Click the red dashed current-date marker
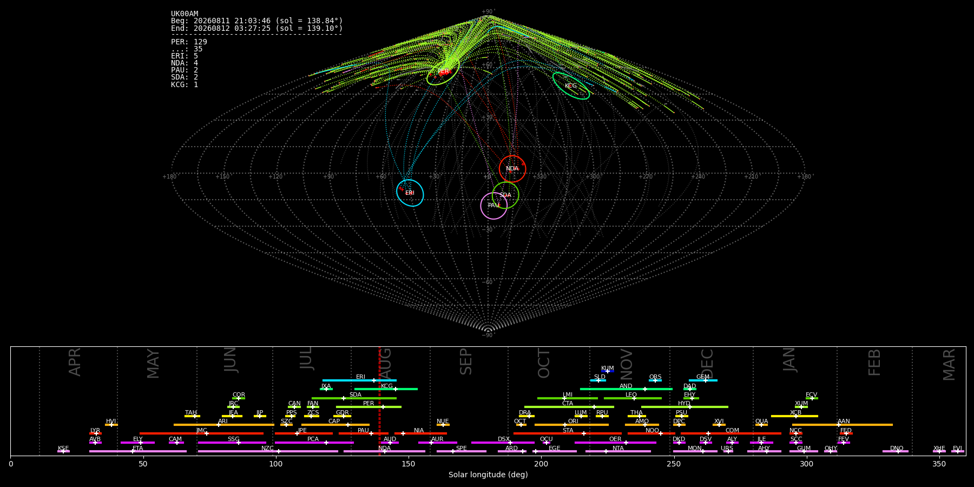The height and width of the screenshot is (487, 974). (379, 401)
